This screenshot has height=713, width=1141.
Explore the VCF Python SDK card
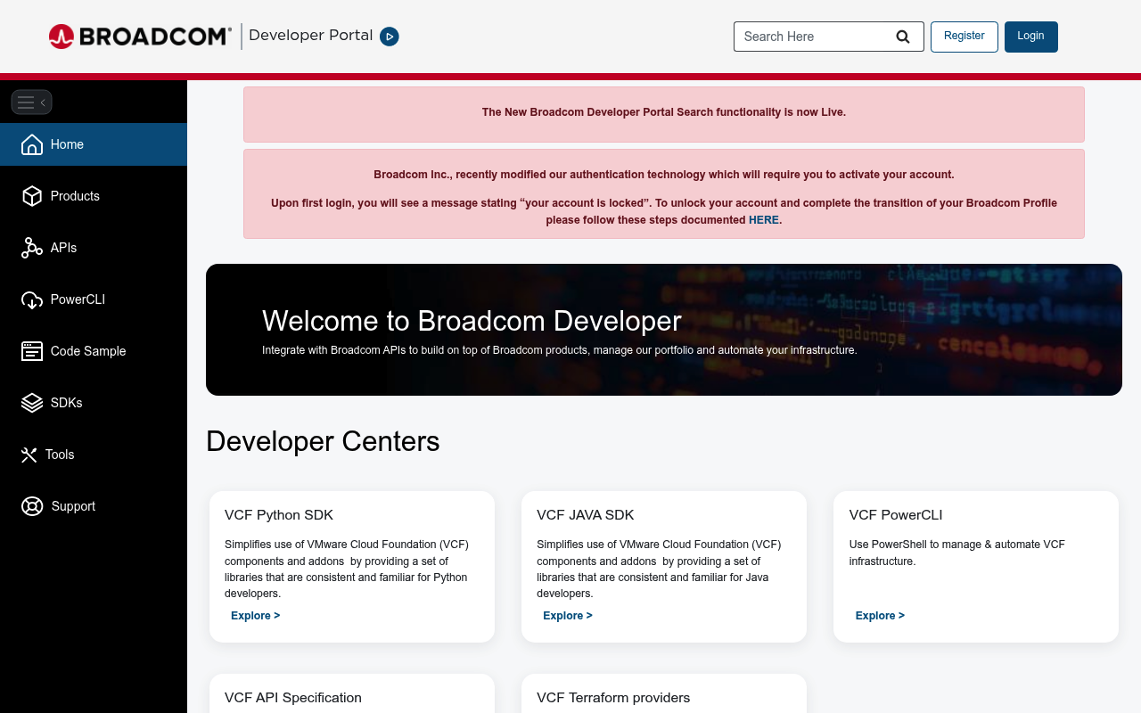click(256, 616)
